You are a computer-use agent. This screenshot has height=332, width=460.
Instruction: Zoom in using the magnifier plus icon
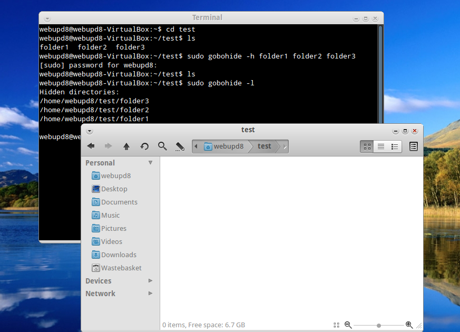[x=409, y=325]
